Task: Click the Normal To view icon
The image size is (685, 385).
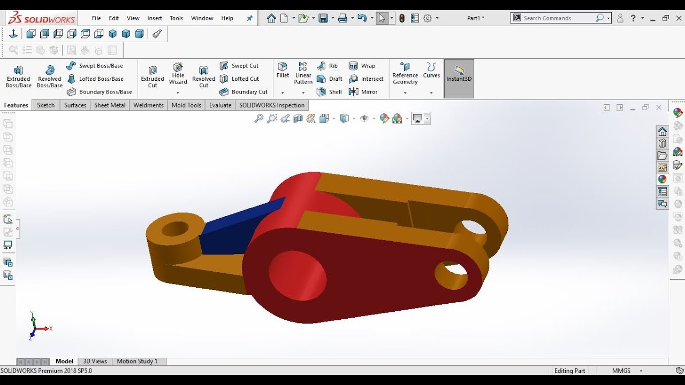Action: tap(14, 34)
